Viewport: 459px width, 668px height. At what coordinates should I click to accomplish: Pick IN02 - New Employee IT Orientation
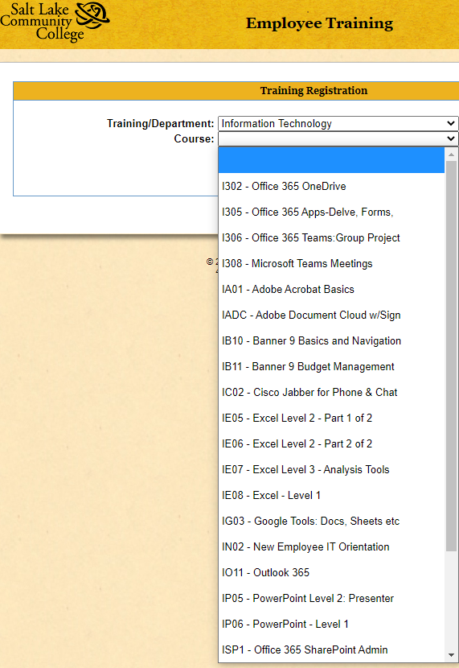(331, 547)
